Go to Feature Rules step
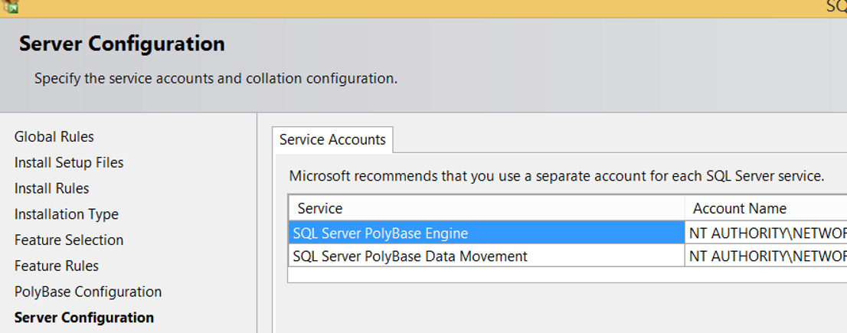Screen dimensions: 847x333 (x=56, y=266)
